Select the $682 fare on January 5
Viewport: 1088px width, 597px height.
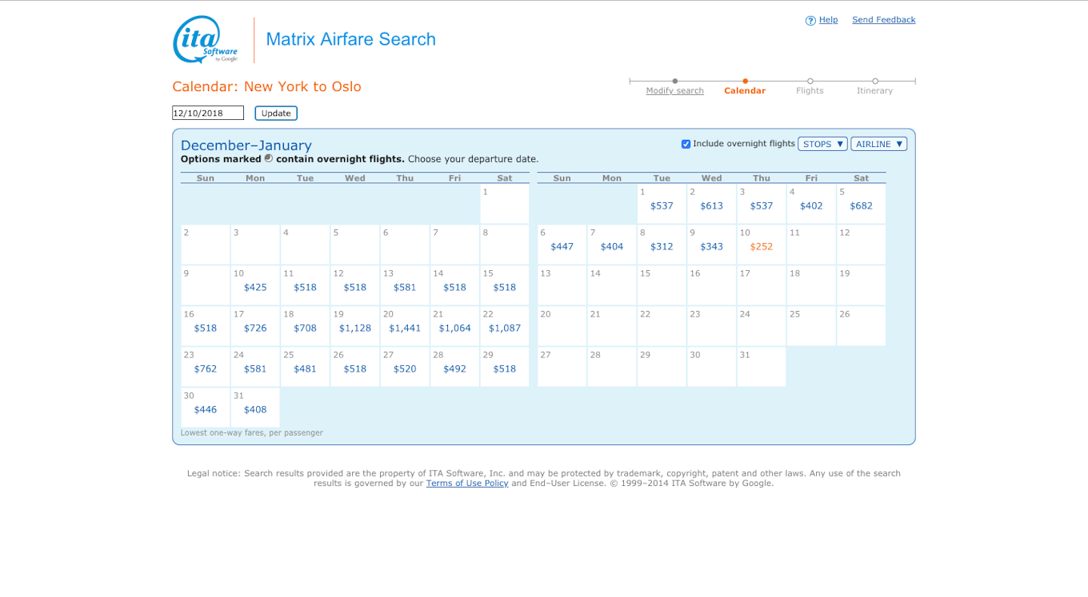pyautogui.click(x=861, y=205)
